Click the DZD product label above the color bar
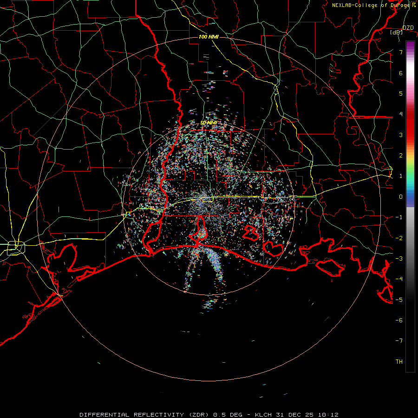The width and height of the screenshot is (418, 418). tap(408, 28)
